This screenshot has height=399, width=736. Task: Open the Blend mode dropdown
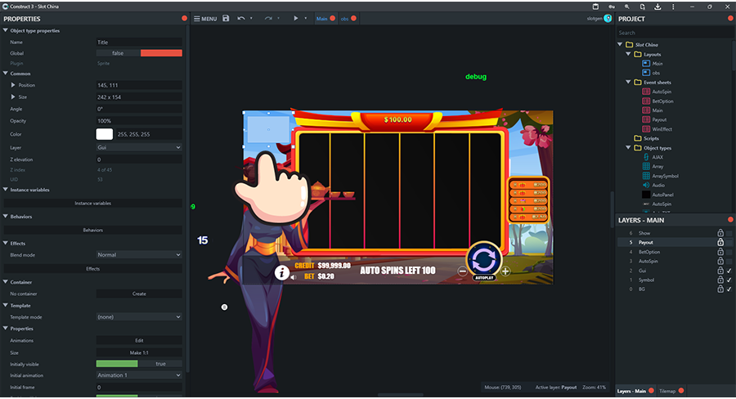click(139, 255)
